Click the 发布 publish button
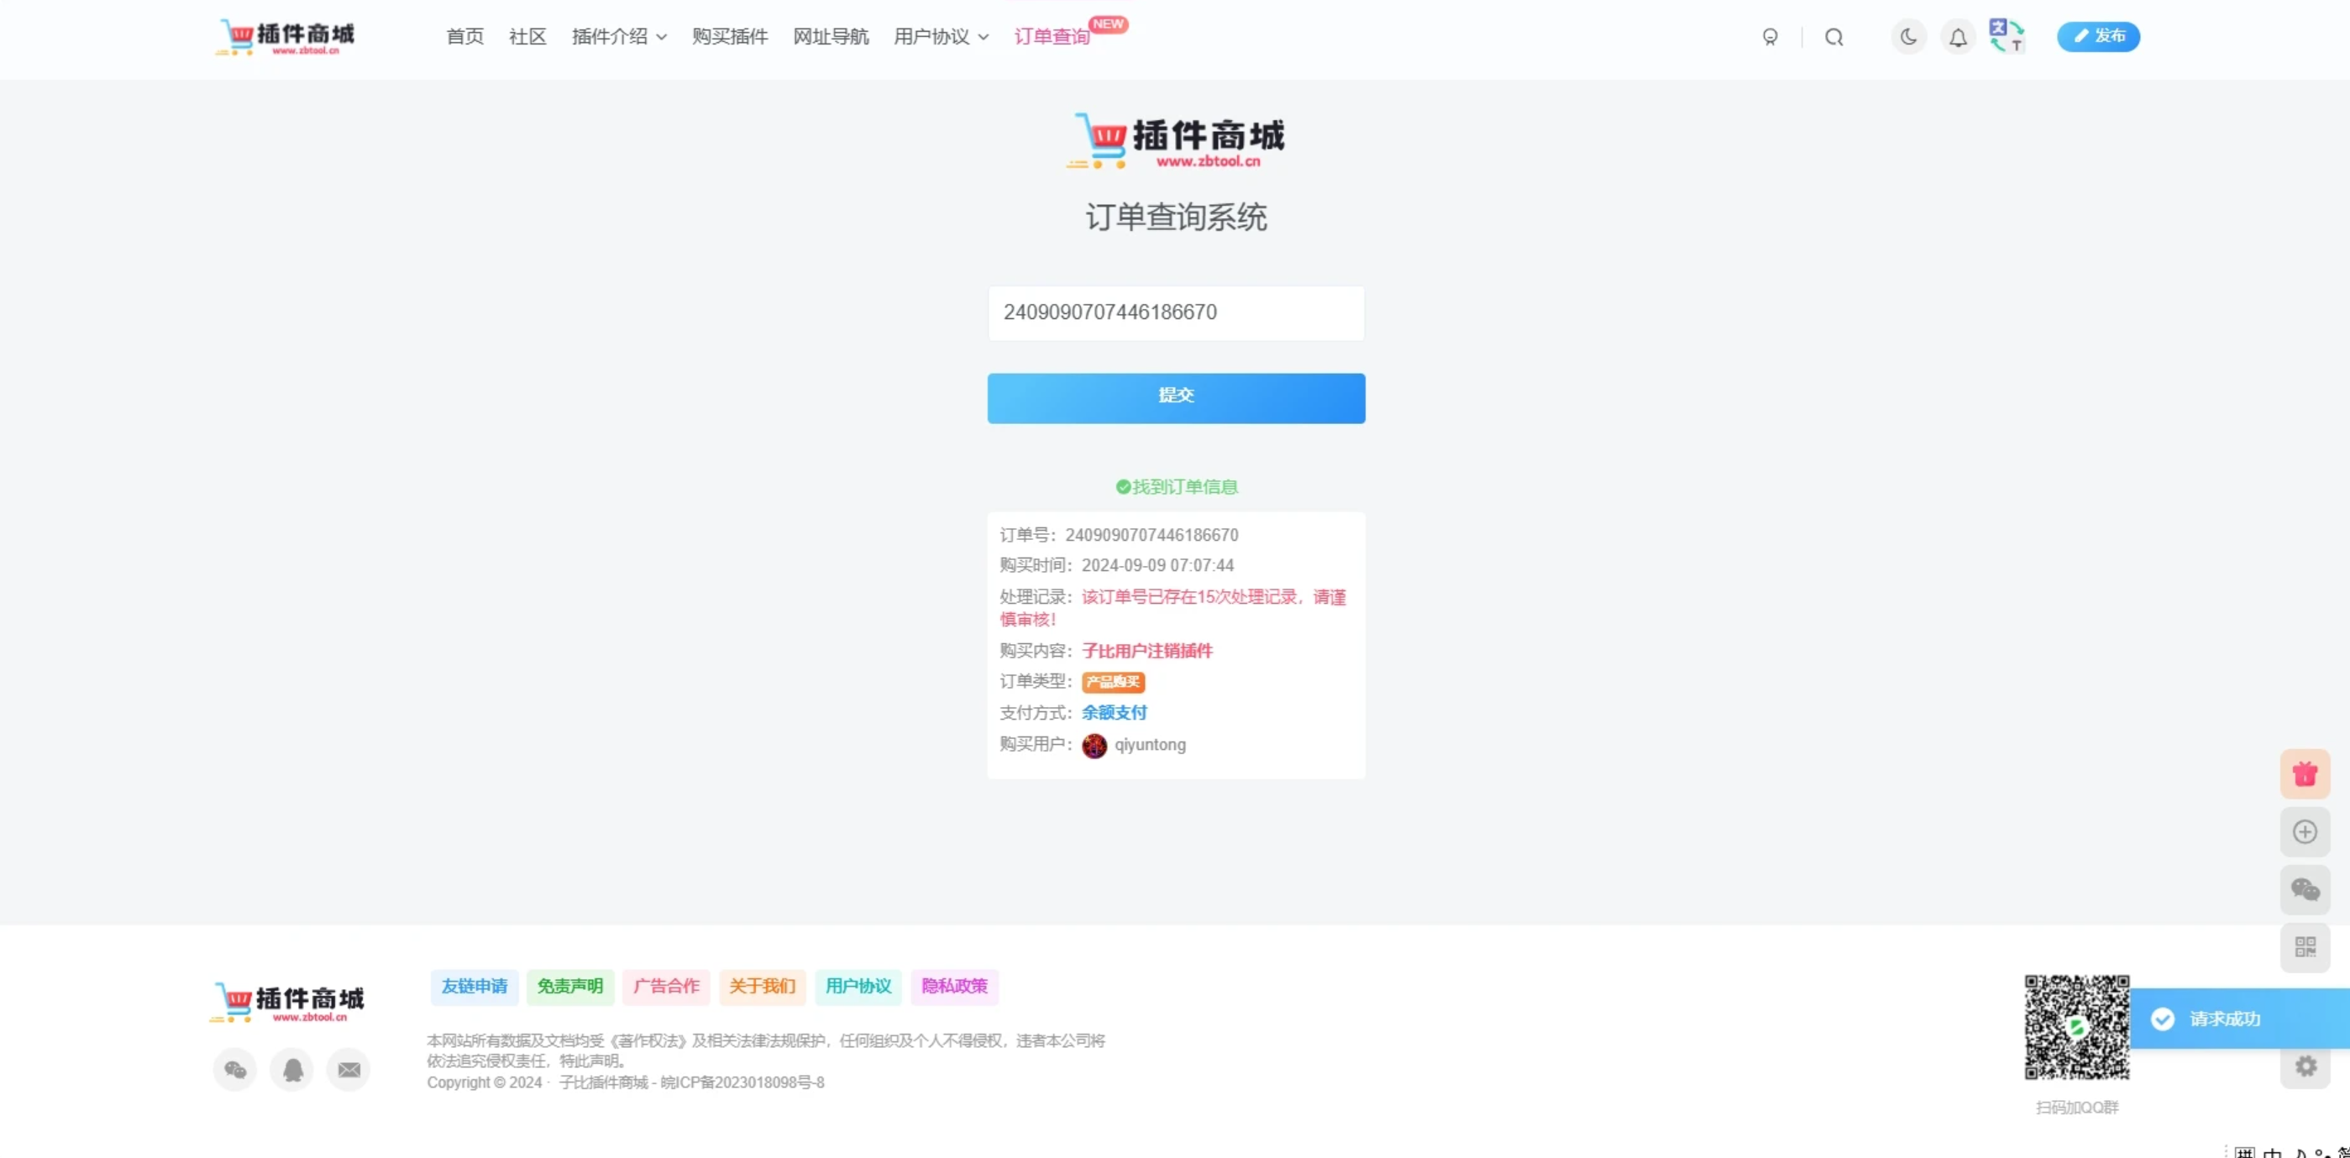Screen dimensions: 2350x1158 (x=2098, y=36)
